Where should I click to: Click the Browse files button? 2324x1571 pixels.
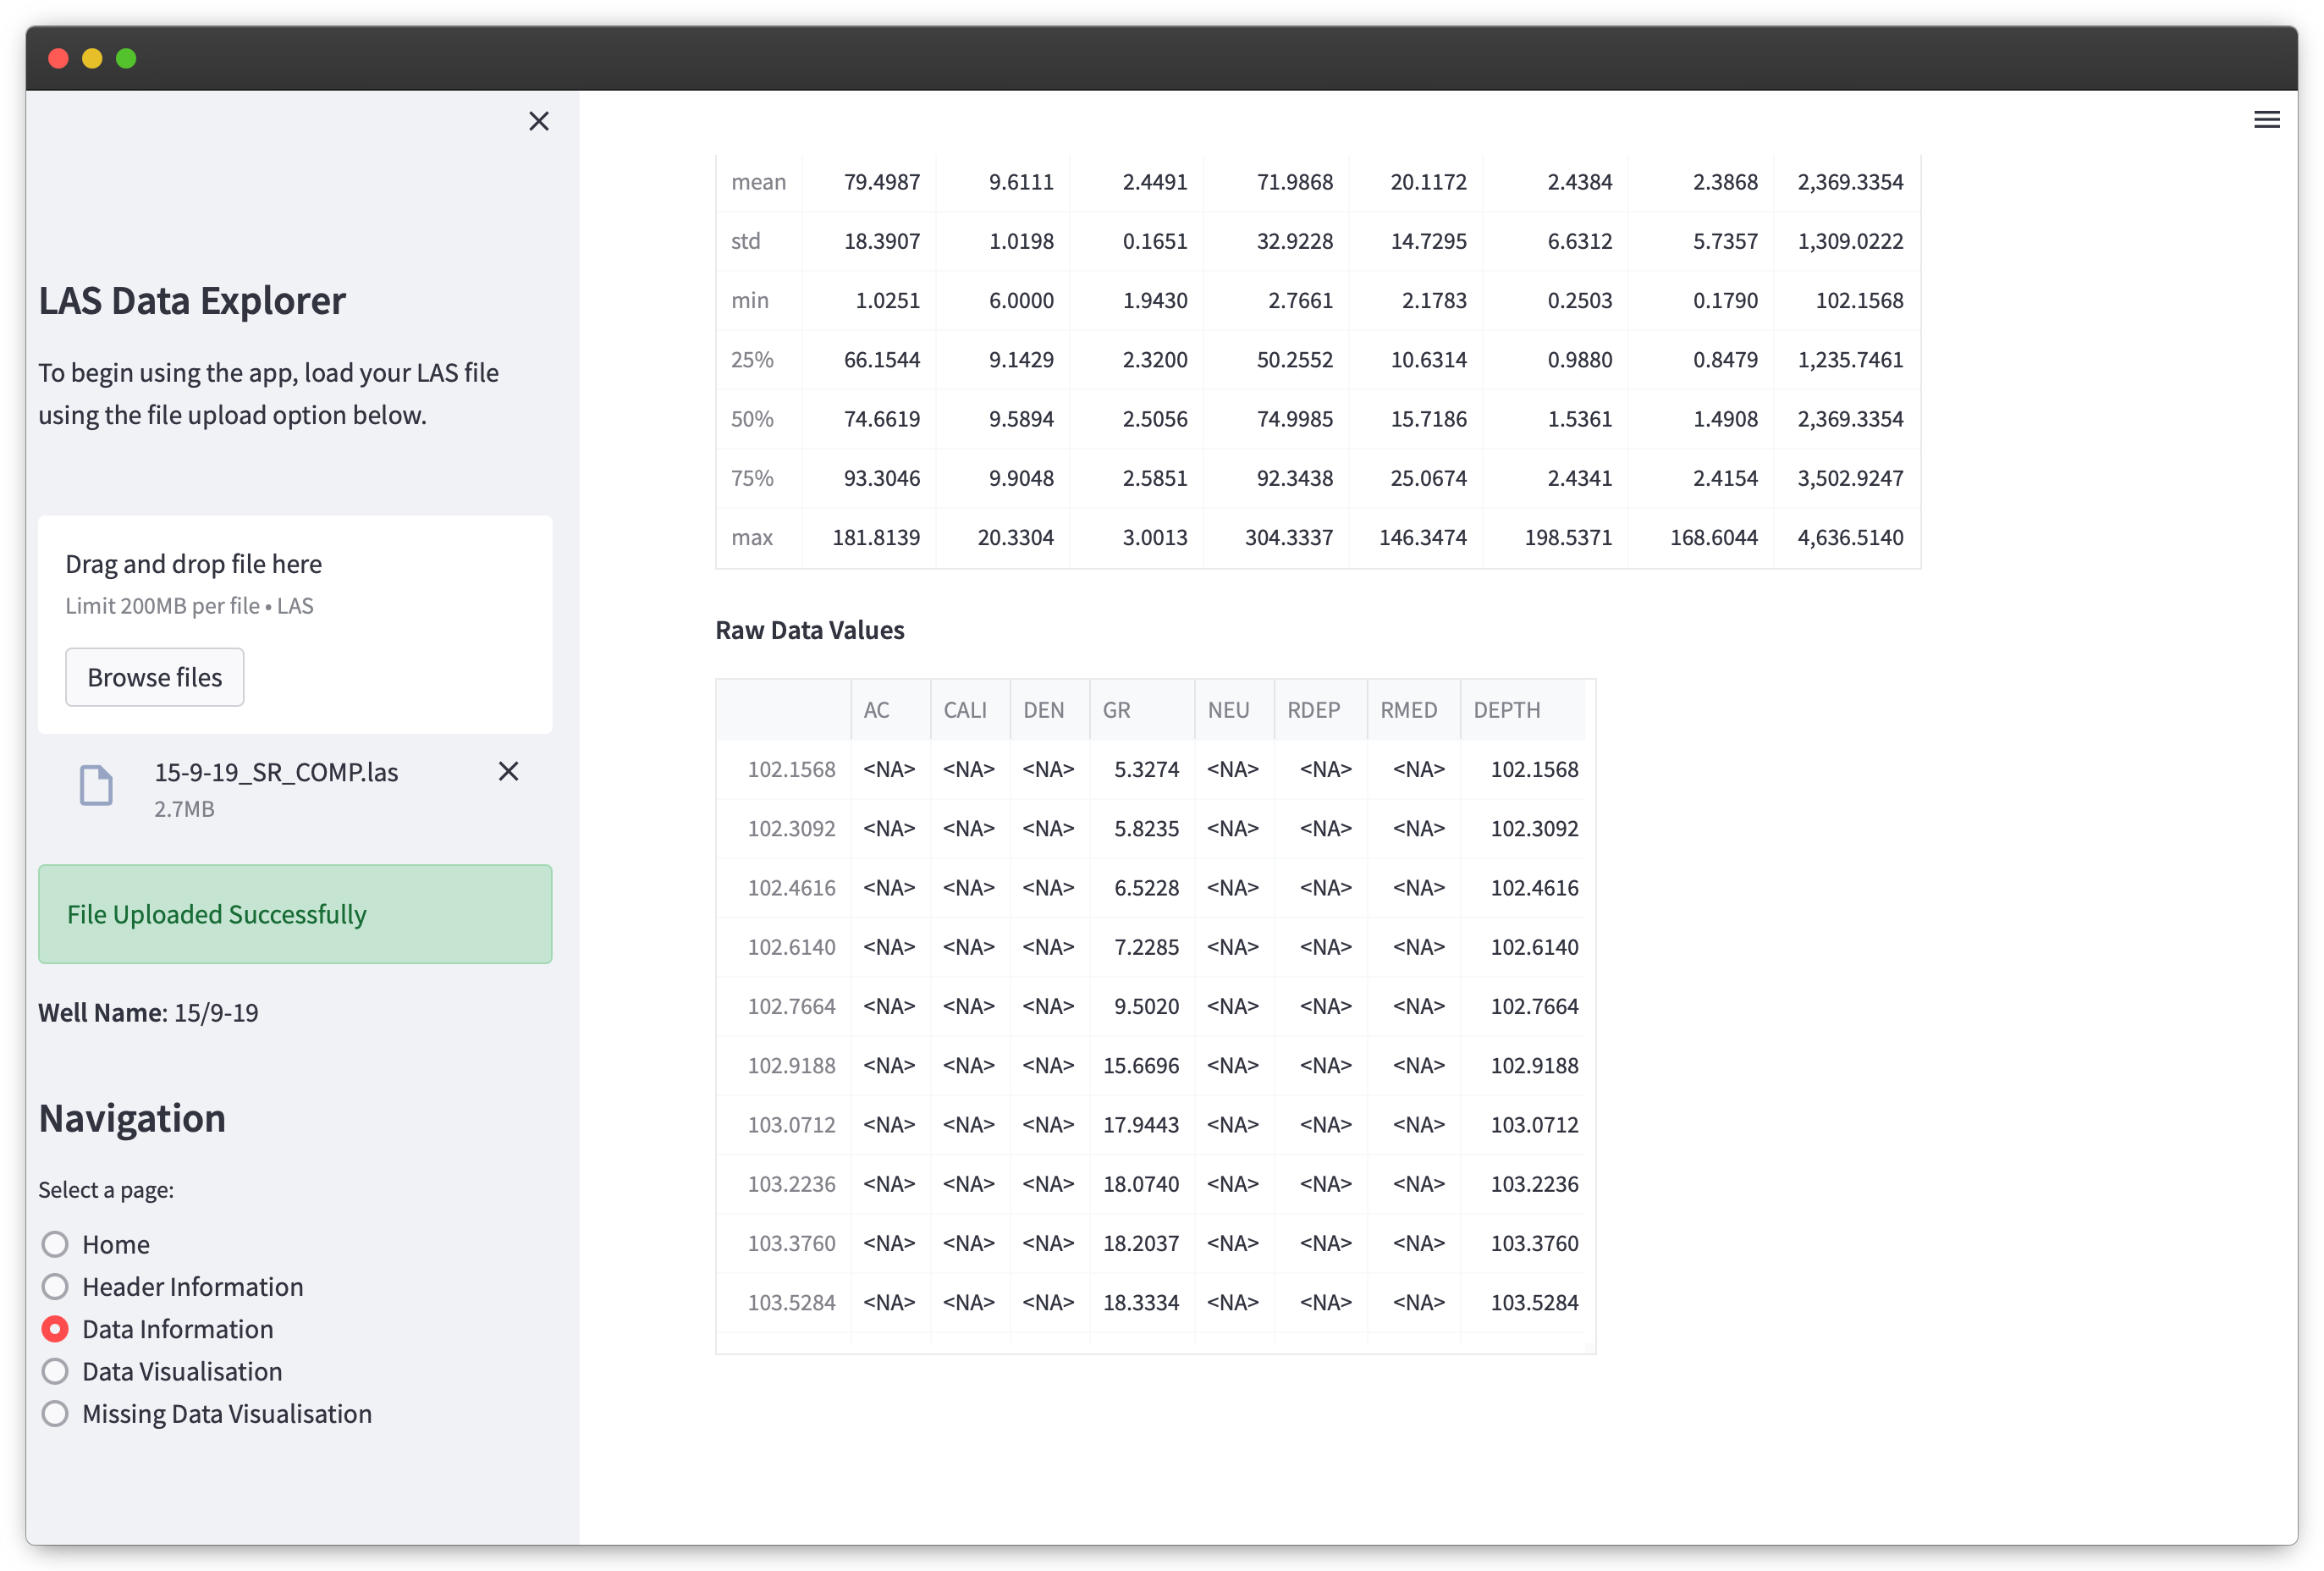pyautogui.click(x=155, y=677)
